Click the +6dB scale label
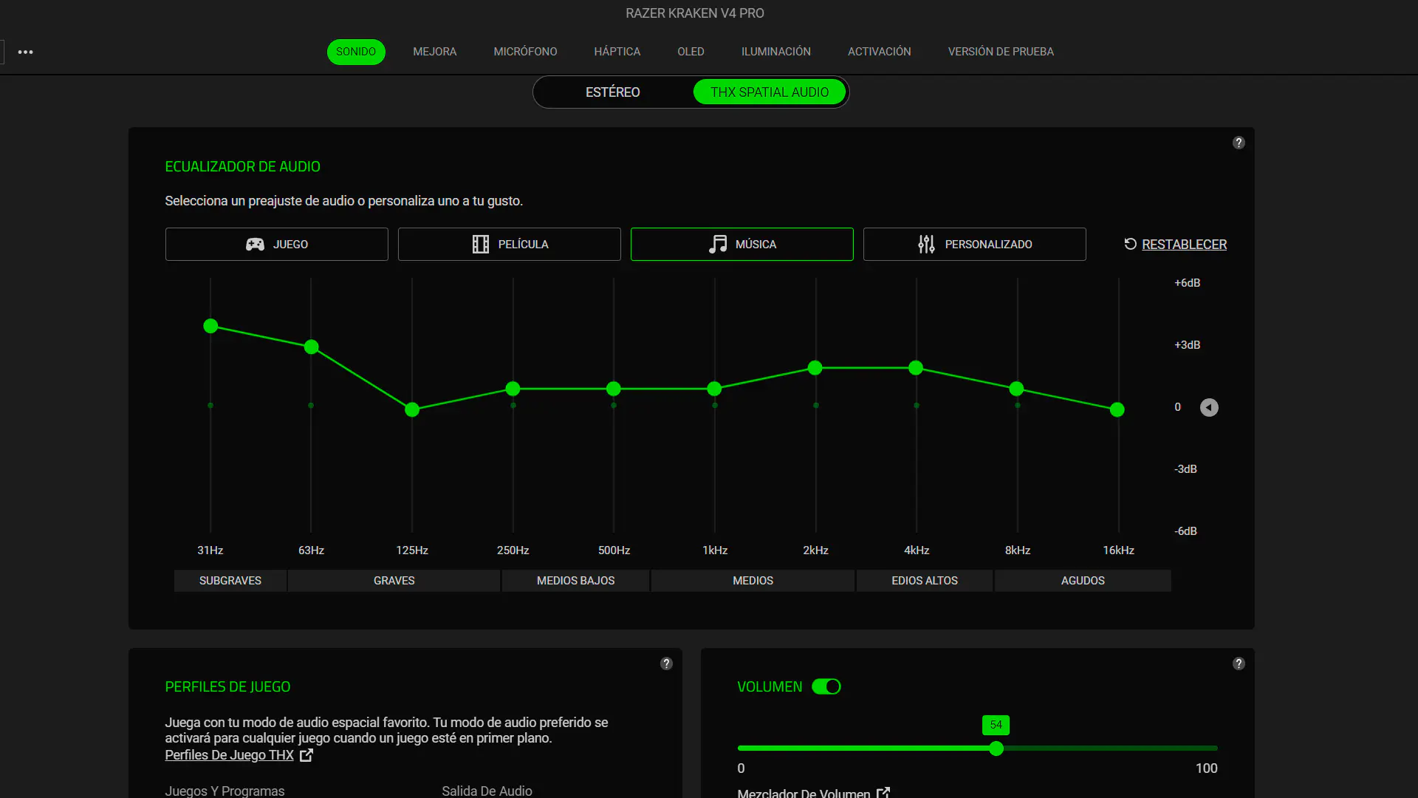1418x798 pixels. coord(1188,283)
